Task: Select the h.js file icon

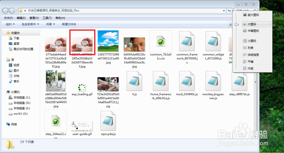Action: pyautogui.click(x=134, y=81)
